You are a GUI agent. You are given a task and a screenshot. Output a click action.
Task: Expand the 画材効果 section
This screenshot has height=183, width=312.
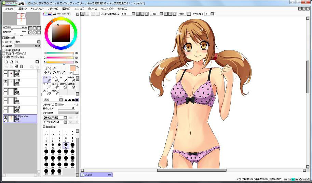coord(4,37)
